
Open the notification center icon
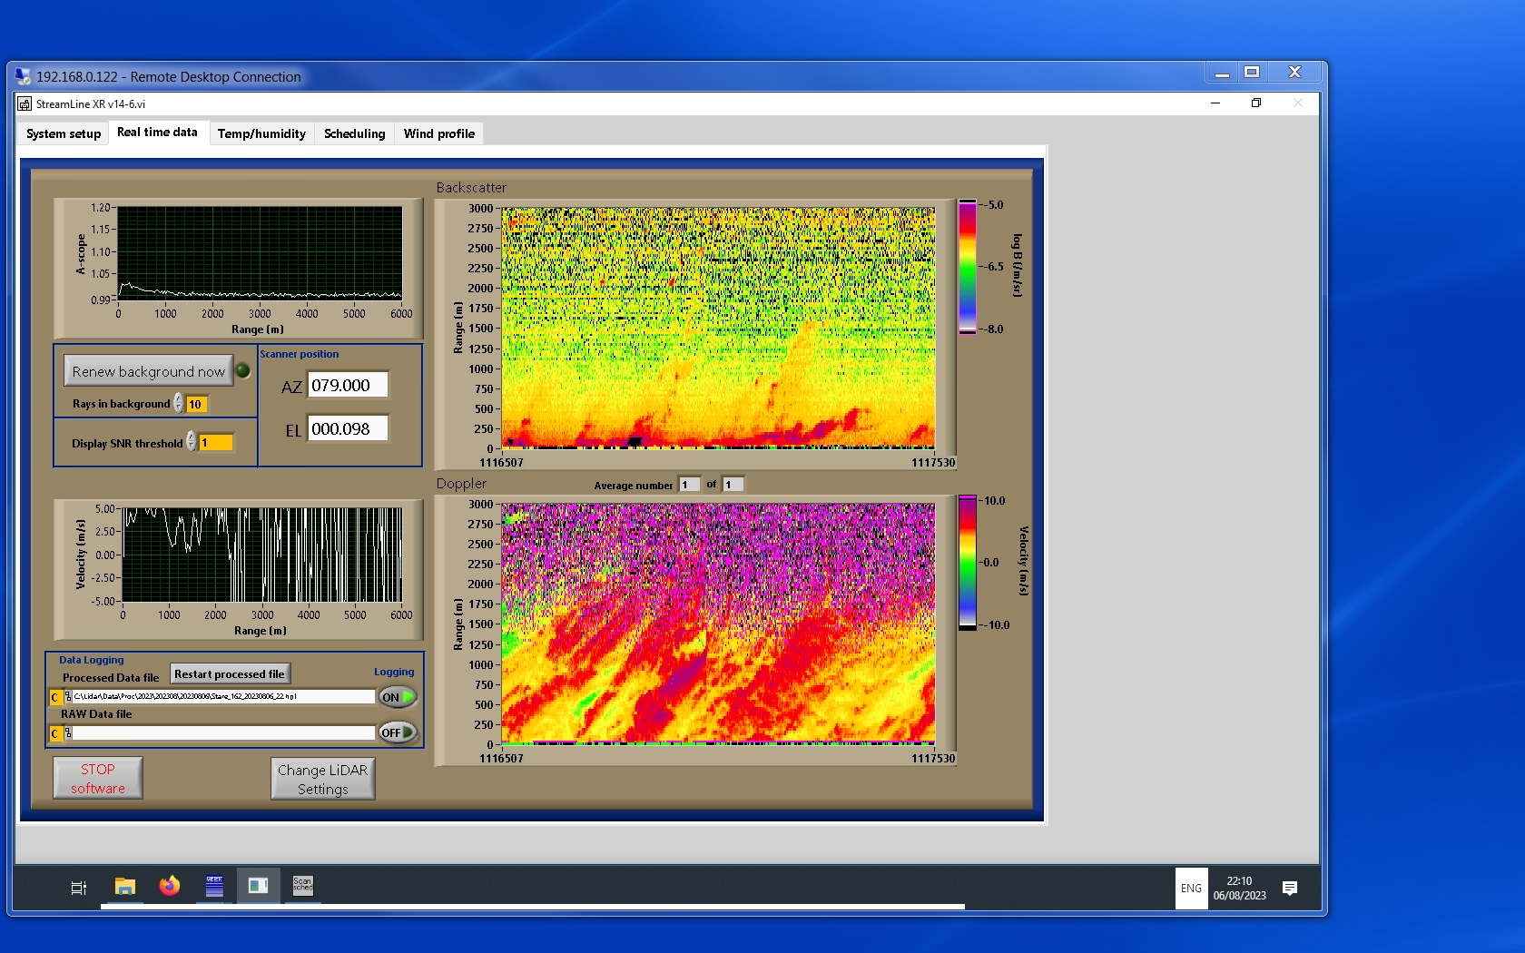[x=1289, y=888]
